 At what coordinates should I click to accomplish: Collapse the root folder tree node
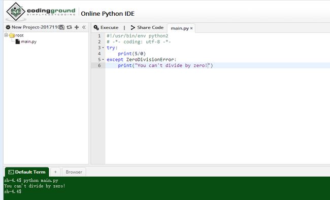(6, 35)
